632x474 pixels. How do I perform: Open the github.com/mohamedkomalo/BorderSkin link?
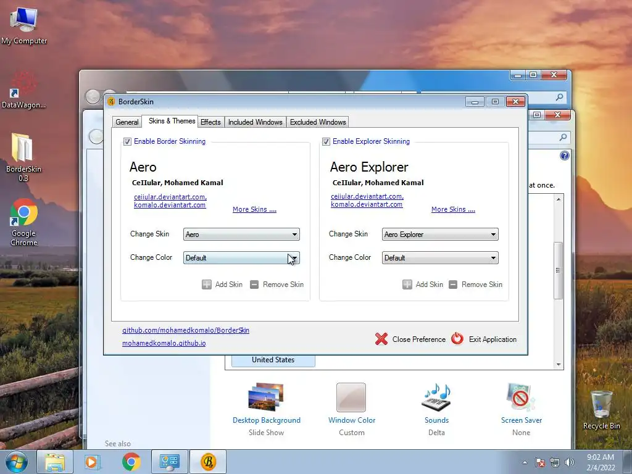click(186, 330)
